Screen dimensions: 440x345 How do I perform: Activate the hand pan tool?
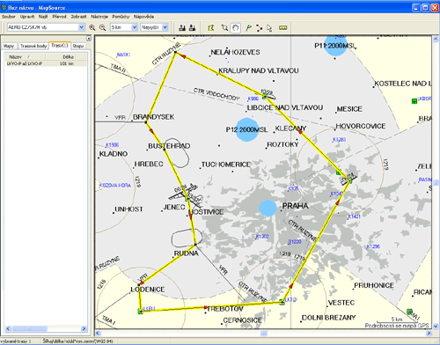pos(235,28)
